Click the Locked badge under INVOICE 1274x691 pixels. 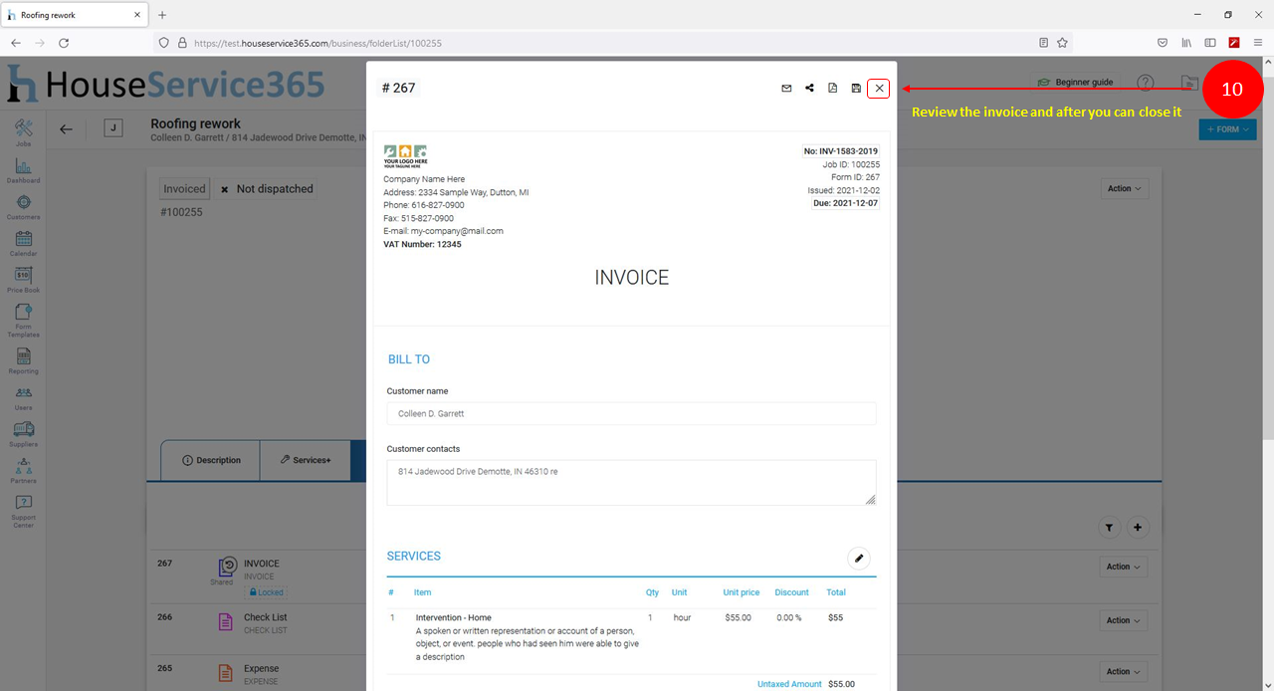tap(265, 592)
